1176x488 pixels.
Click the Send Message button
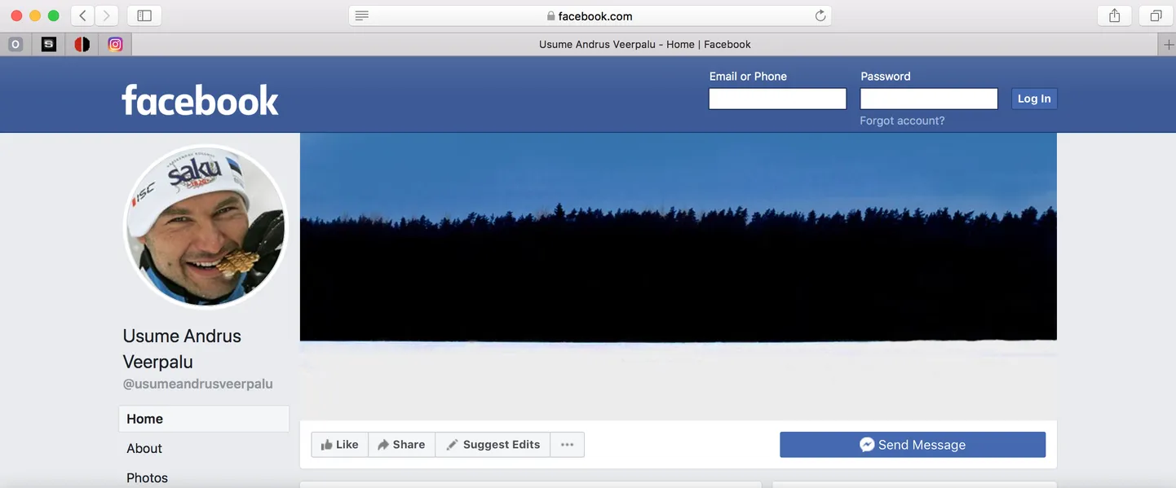[913, 445]
